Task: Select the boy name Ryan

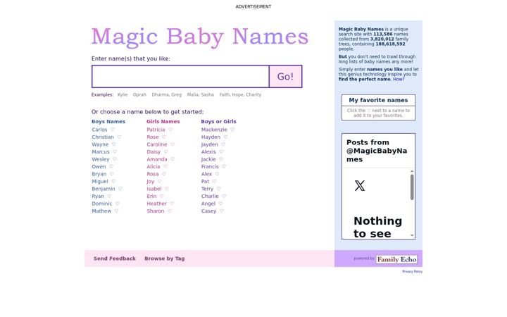Action: point(98,197)
